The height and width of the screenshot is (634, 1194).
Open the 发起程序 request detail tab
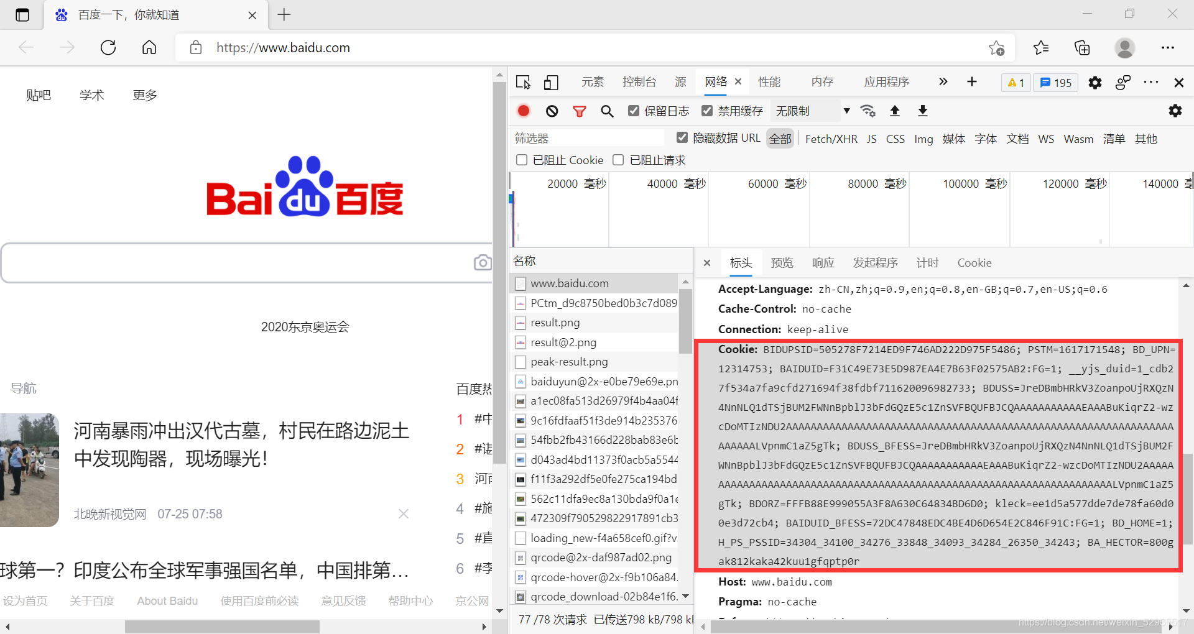coord(876,263)
